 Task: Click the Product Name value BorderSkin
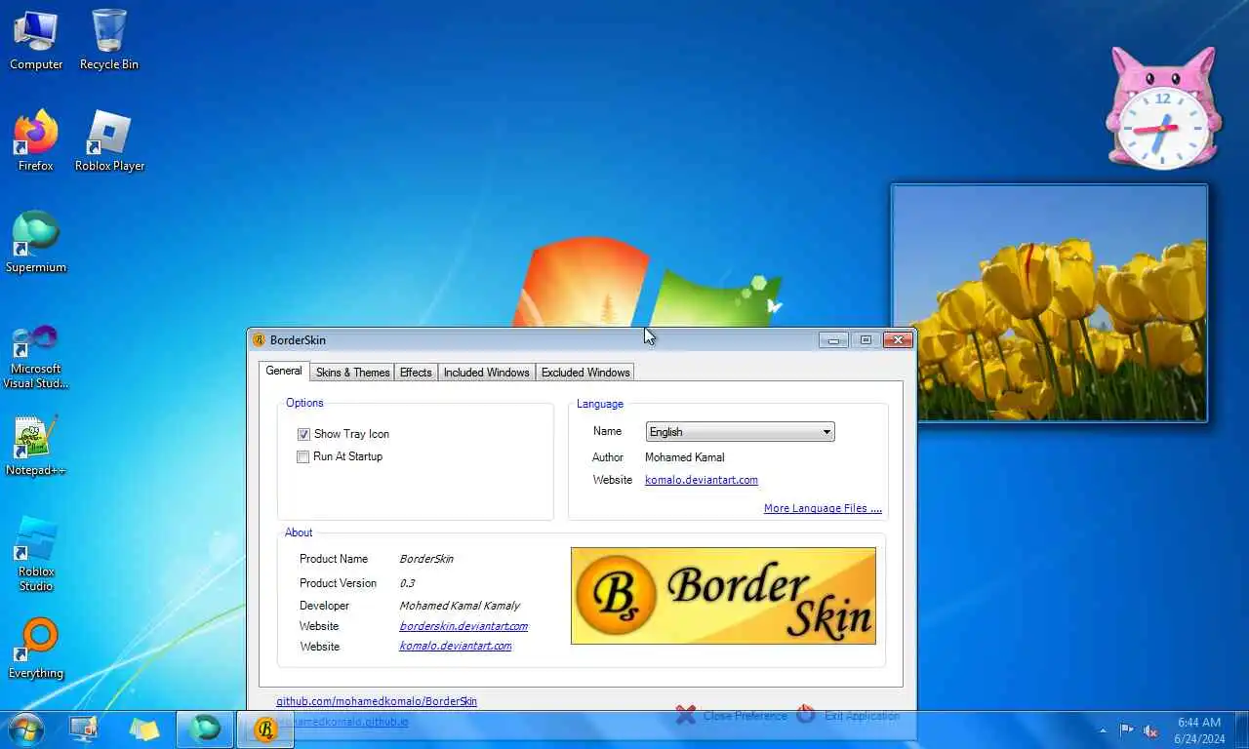coord(426,559)
